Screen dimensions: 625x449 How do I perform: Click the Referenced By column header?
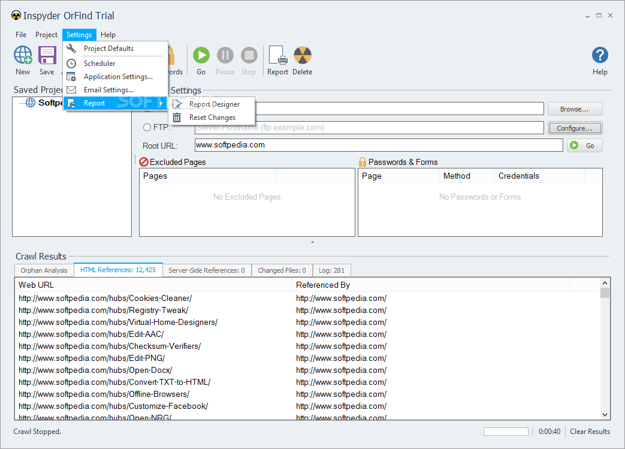(x=431, y=285)
